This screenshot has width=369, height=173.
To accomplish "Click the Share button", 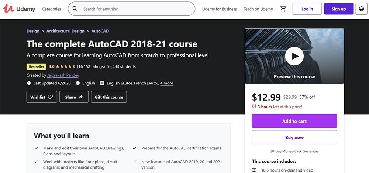I will tap(74, 97).
